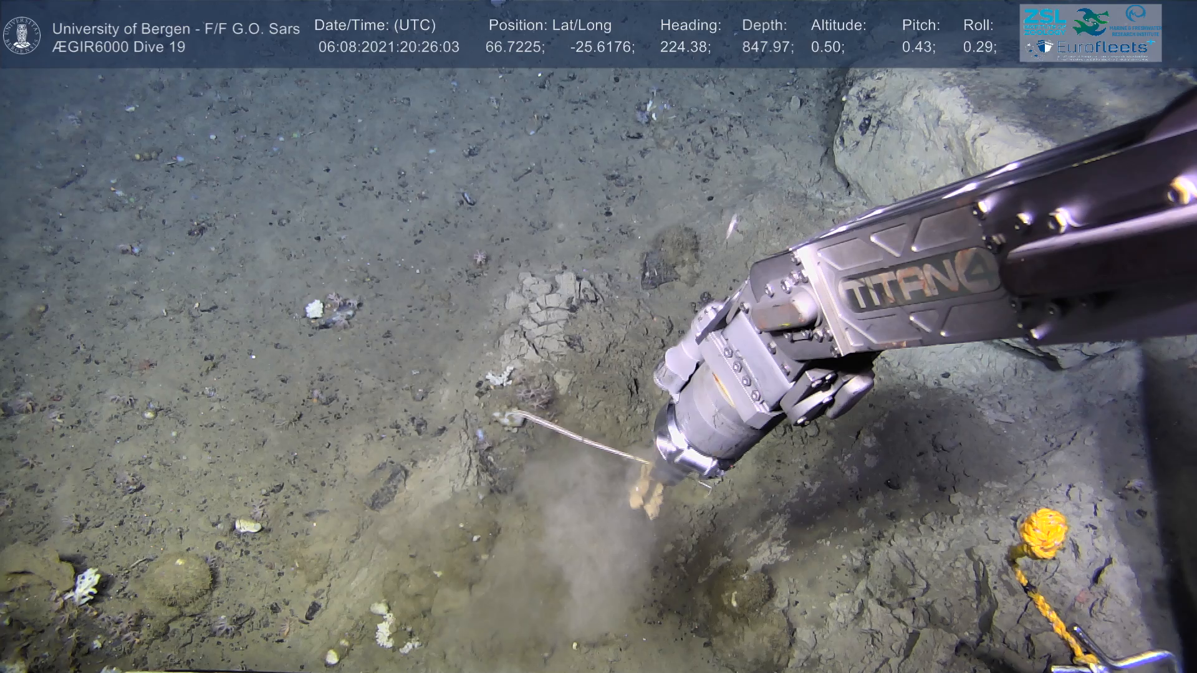Click the Altitude value 0.50
The width and height of the screenshot is (1197, 673).
[827, 47]
